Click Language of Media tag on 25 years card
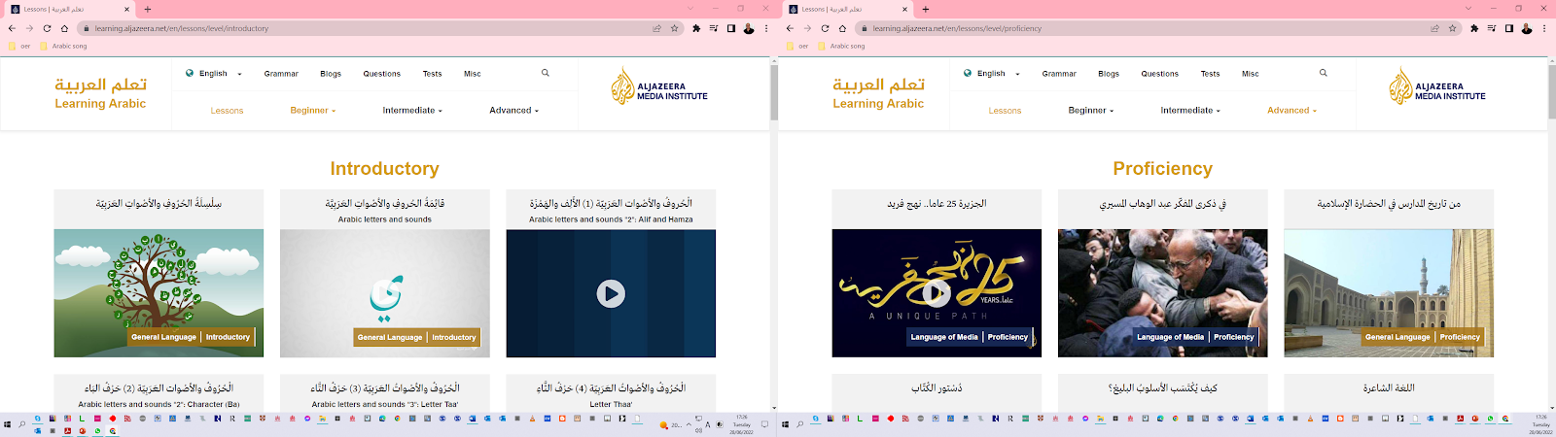The height and width of the screenshot is (437, 1556). (x=944, y=337)
